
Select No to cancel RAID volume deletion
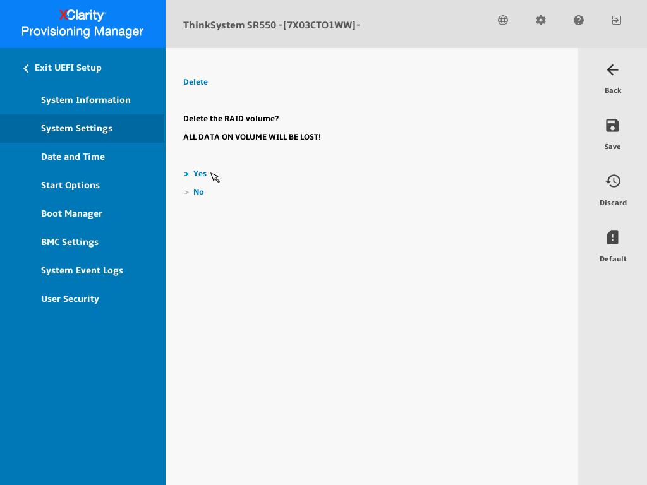pos(198,192)
